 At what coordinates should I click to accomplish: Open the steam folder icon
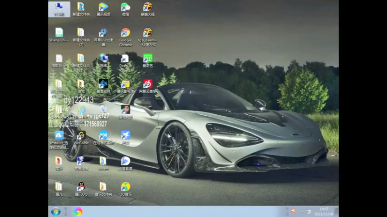104,163
